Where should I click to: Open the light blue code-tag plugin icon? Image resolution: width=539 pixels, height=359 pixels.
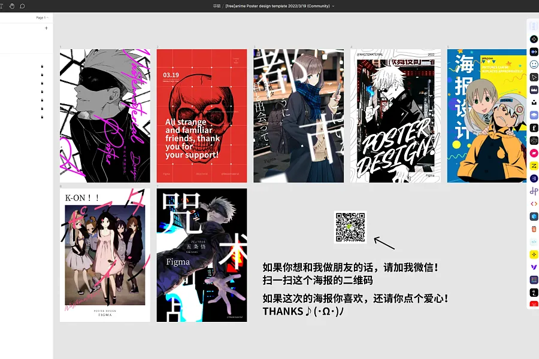pyautogui.click(x=534, y=242)
